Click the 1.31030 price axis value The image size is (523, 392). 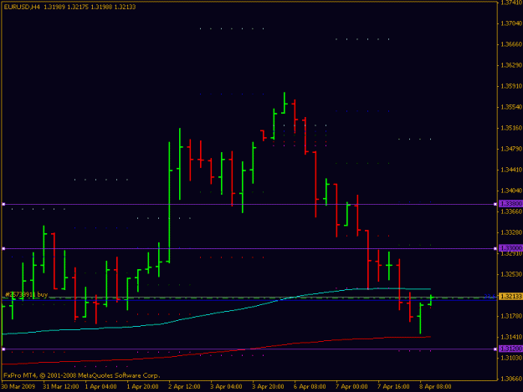click(511, 358)
